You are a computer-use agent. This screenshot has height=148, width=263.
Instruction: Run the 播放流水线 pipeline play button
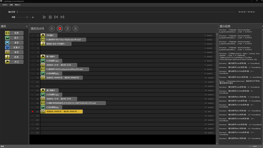[x=52, y=29]
